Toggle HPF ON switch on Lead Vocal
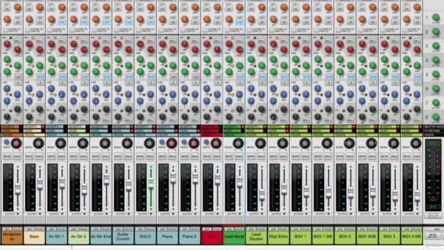This screenshot has width=444, height=250. 239,22
